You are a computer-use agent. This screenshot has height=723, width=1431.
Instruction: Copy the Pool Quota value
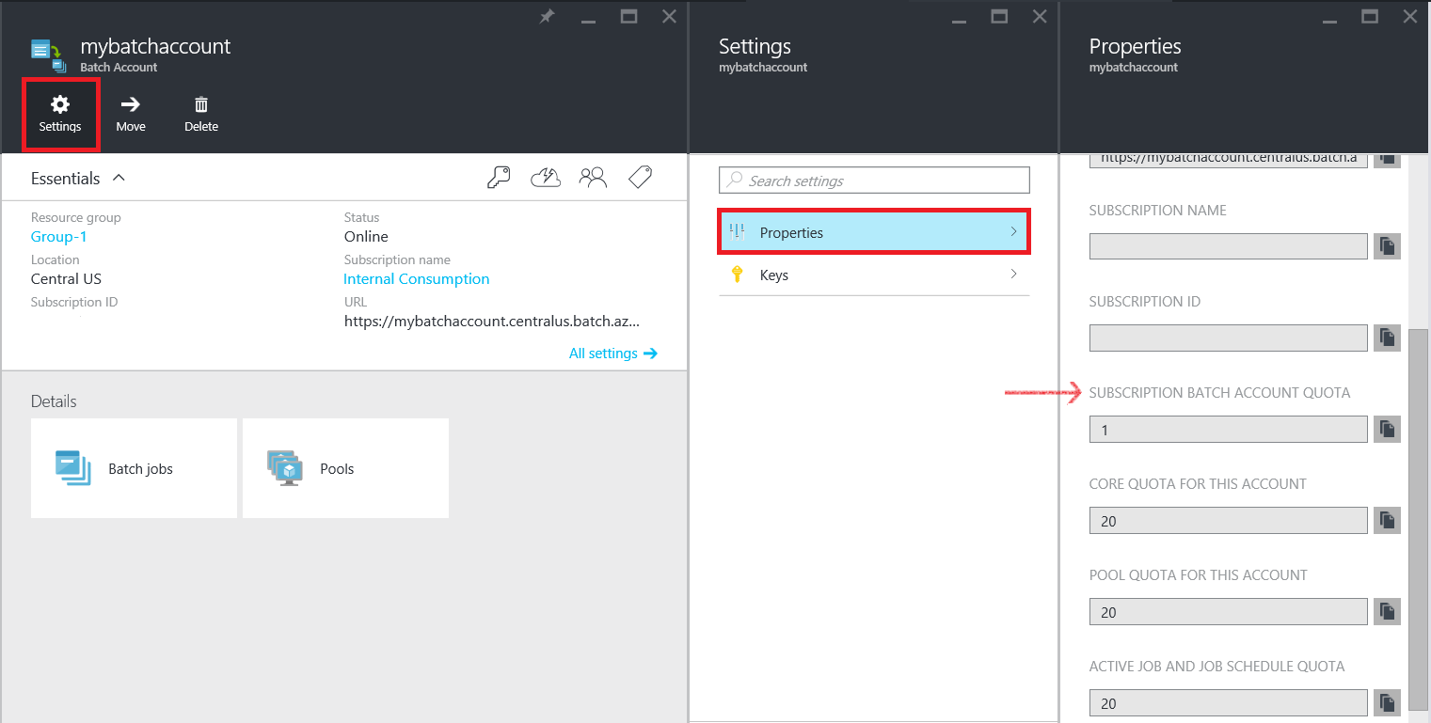[x=1387, y=611]
